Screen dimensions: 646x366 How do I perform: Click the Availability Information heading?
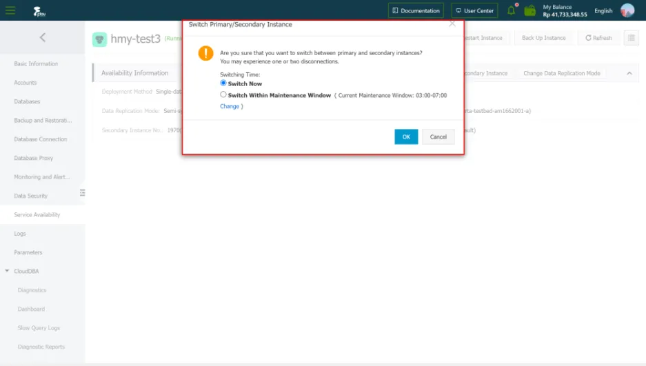[134, 73]
